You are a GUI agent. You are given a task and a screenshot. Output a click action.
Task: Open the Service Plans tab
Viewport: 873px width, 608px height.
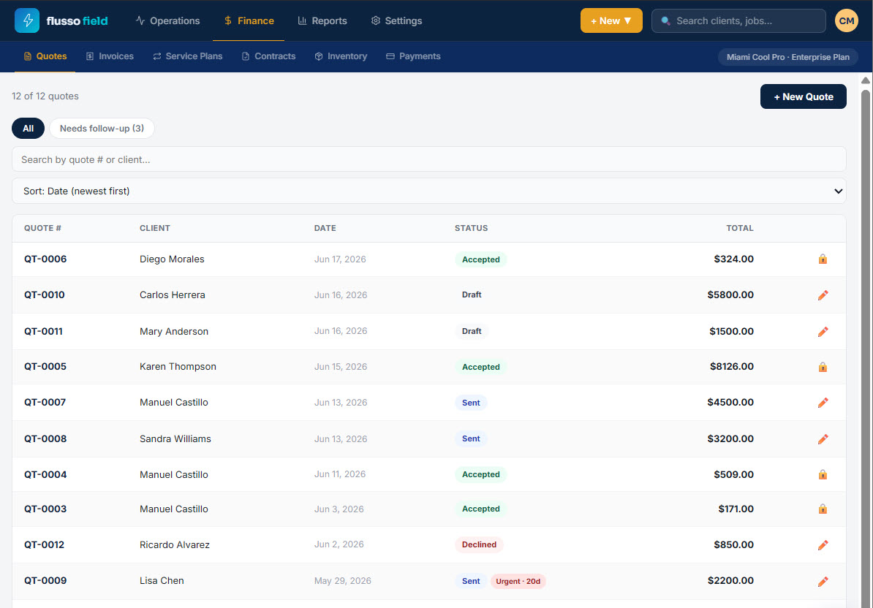pyautogui.click(x=188, y=56)
